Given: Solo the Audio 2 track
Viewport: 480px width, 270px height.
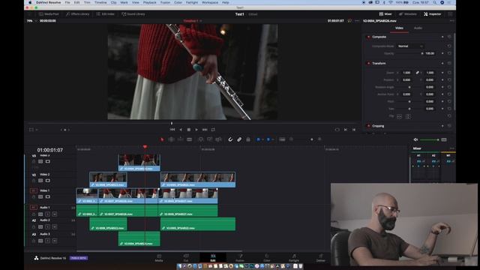Looking at the screenshot, I should [x=48, y=226].
